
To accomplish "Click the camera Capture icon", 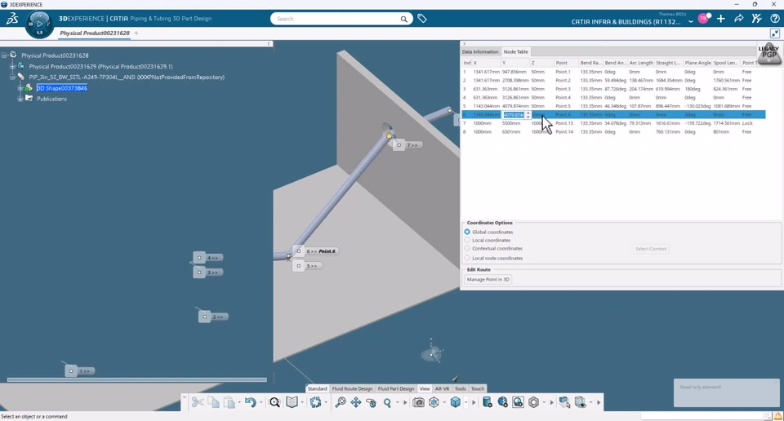I will point(418,402).
